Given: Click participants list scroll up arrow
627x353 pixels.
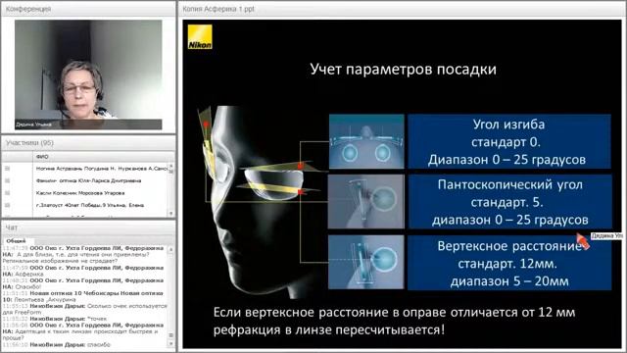Looking at the screenshot, I should point(171,166).
